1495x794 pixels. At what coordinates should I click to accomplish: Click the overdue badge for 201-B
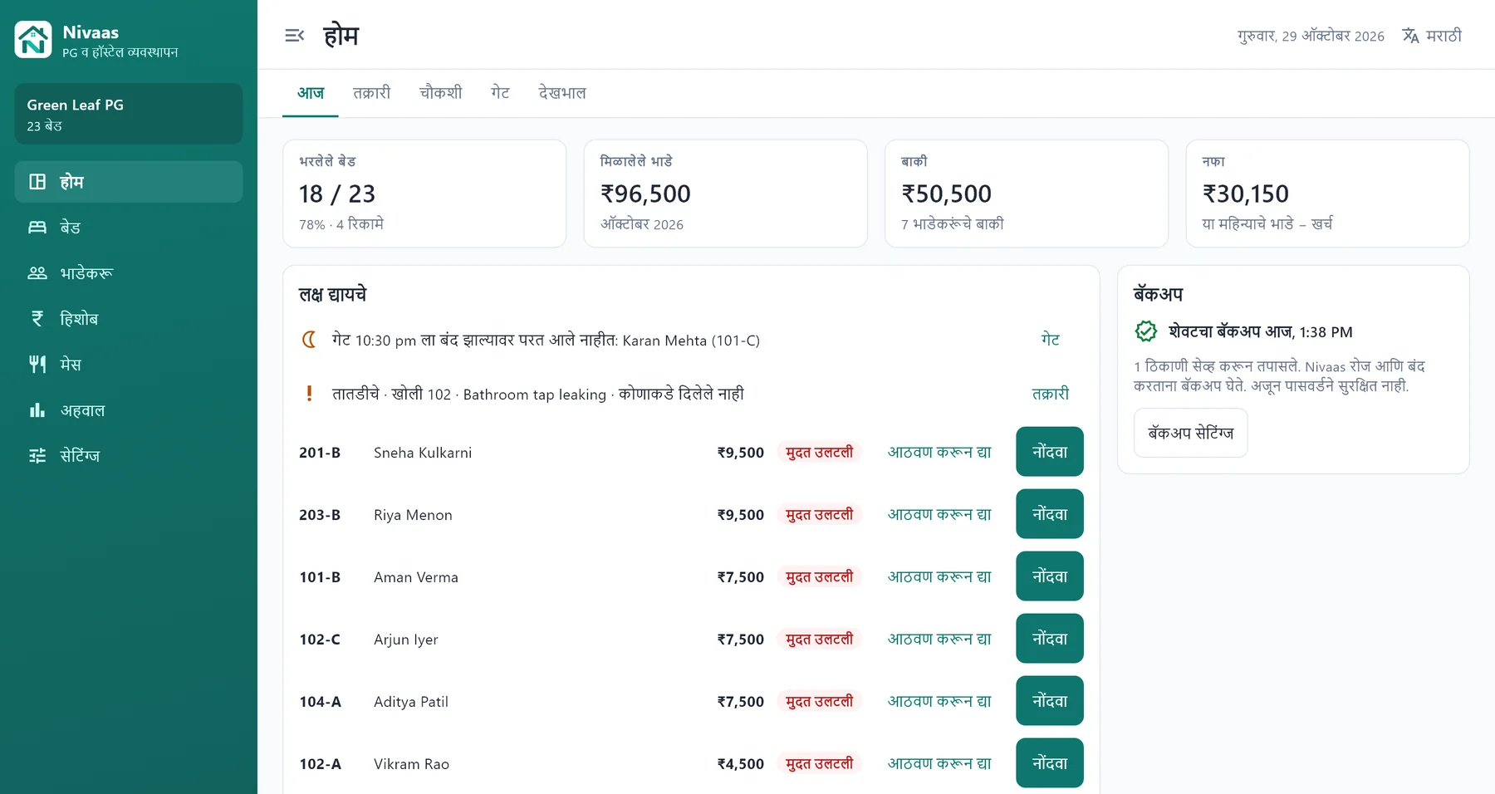[x=820, y=452]
